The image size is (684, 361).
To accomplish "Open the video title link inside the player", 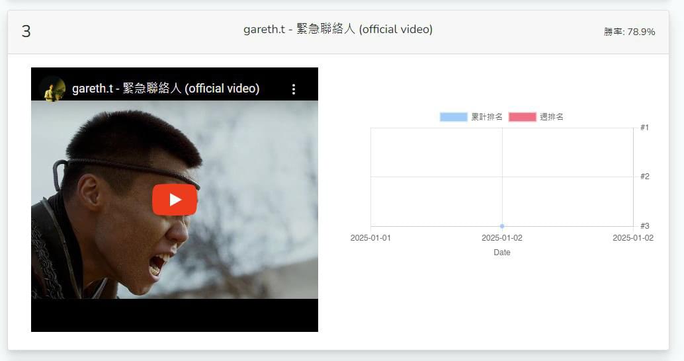I will pyautogui.click(x=166, y=89).
